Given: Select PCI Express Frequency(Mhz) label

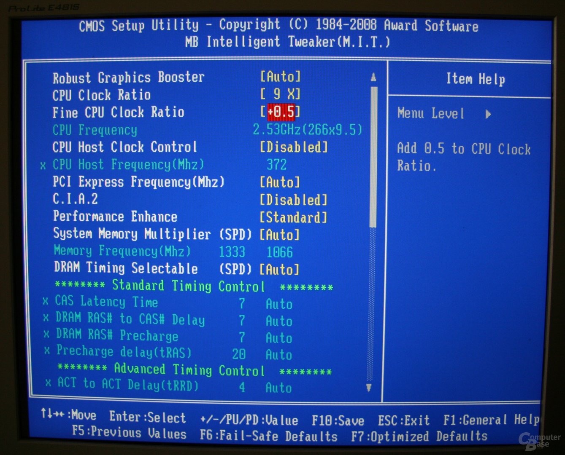Looking at the screenshot, I should 138,182.
